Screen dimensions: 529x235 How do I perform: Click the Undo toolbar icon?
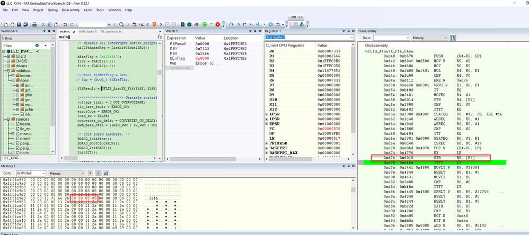65,24
